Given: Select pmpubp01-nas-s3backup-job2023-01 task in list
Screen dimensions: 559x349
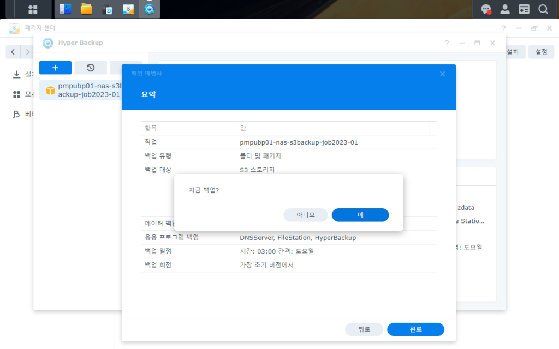Looking at the screenshot, I should coord(81,90).
